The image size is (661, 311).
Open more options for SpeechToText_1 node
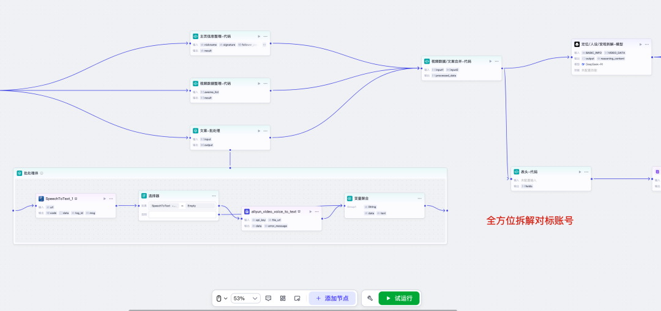point(111,198)
